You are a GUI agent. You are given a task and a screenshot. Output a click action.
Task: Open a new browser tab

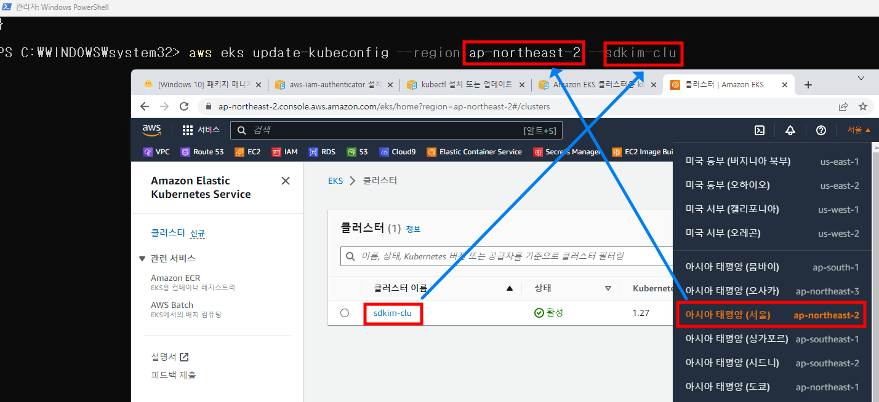(808, 85)
